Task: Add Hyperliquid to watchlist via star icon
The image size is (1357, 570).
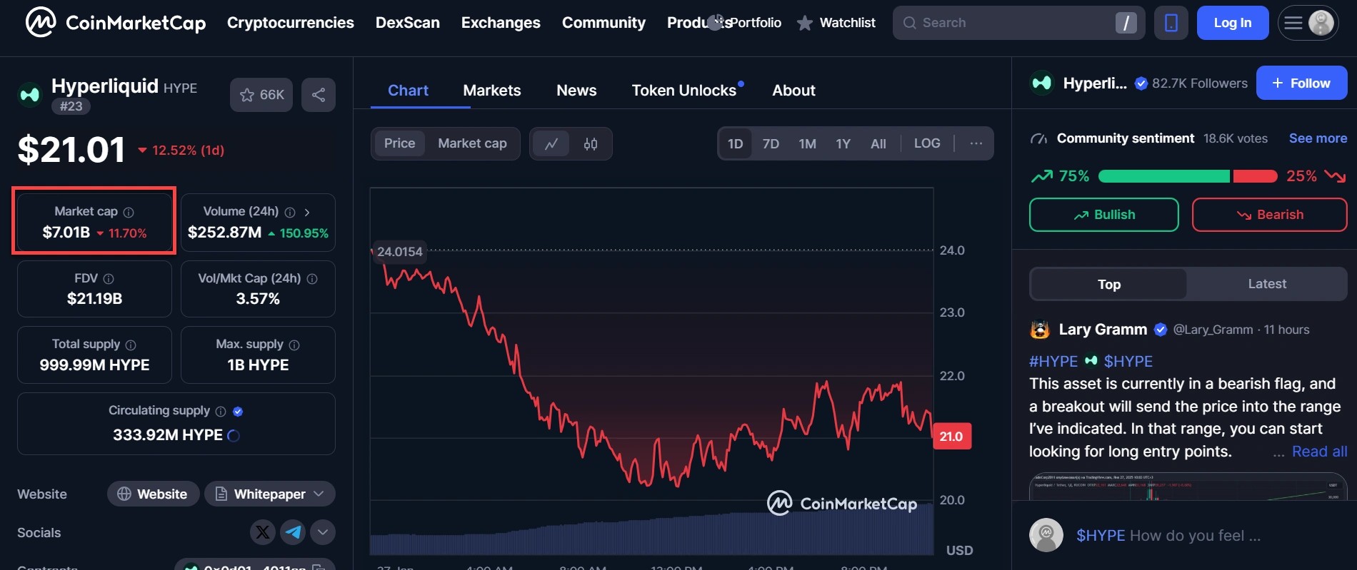Action: point(248,95)
